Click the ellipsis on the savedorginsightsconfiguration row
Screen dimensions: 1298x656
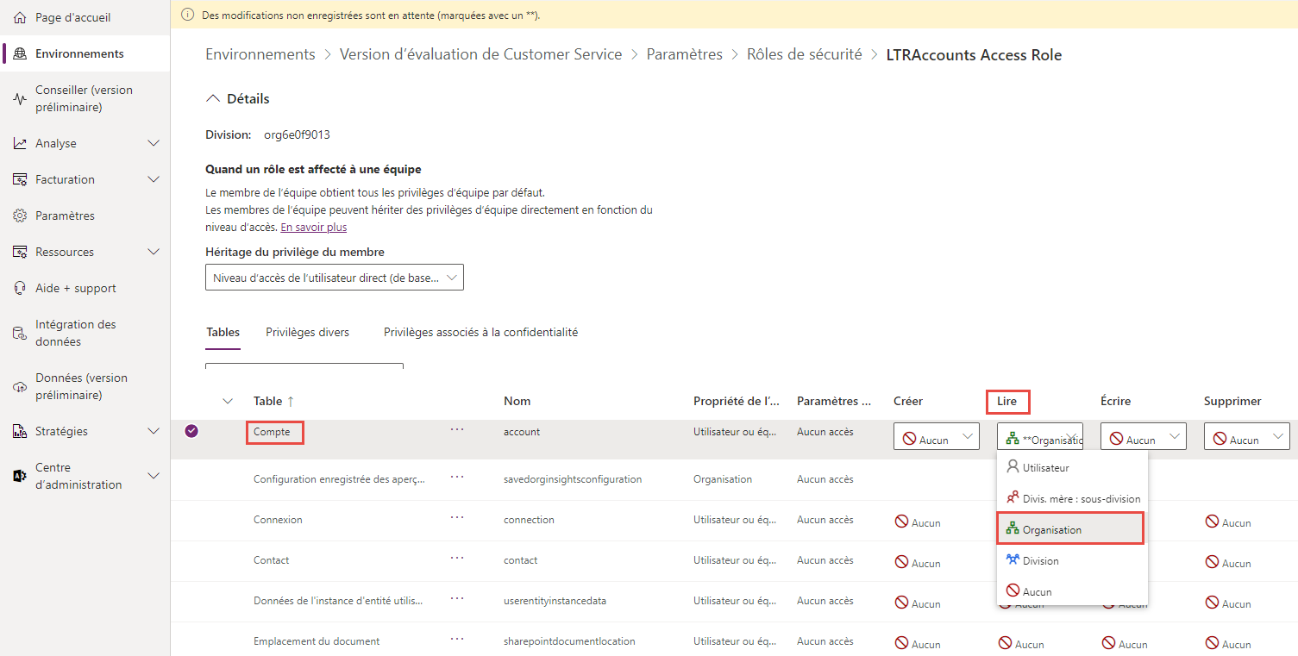coord(457,477)
